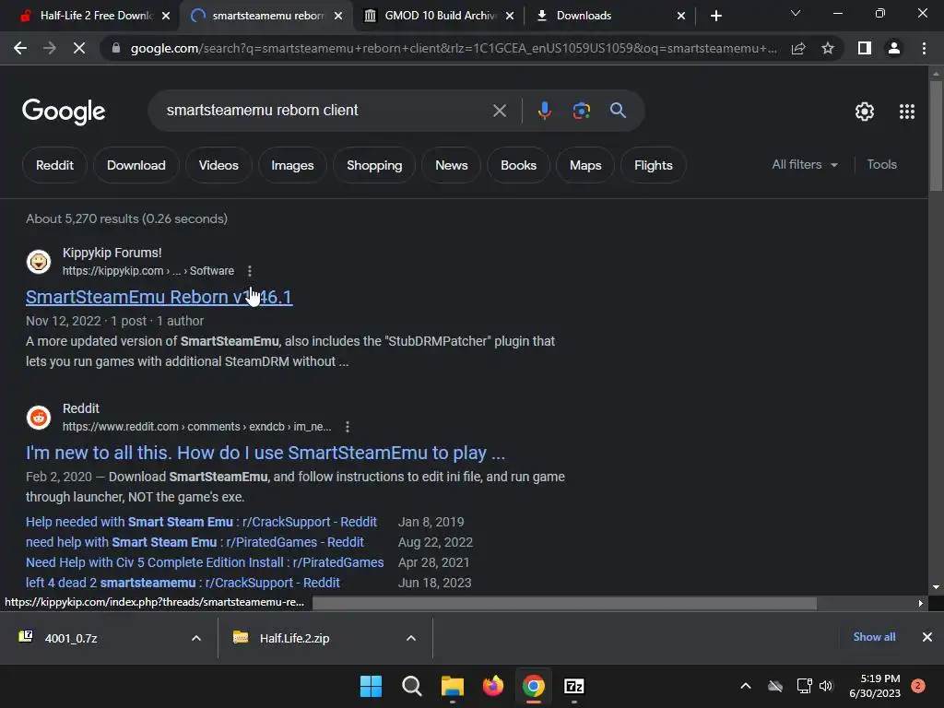Switch to Videos results
This screenshot has height=708, width=944.
(x=218, y=165)
